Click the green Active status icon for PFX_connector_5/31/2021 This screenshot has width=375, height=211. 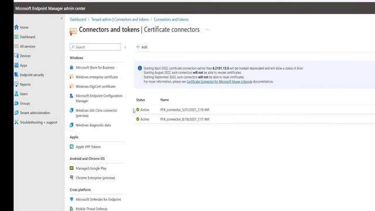pyautogui.click(x=138, y=110)
